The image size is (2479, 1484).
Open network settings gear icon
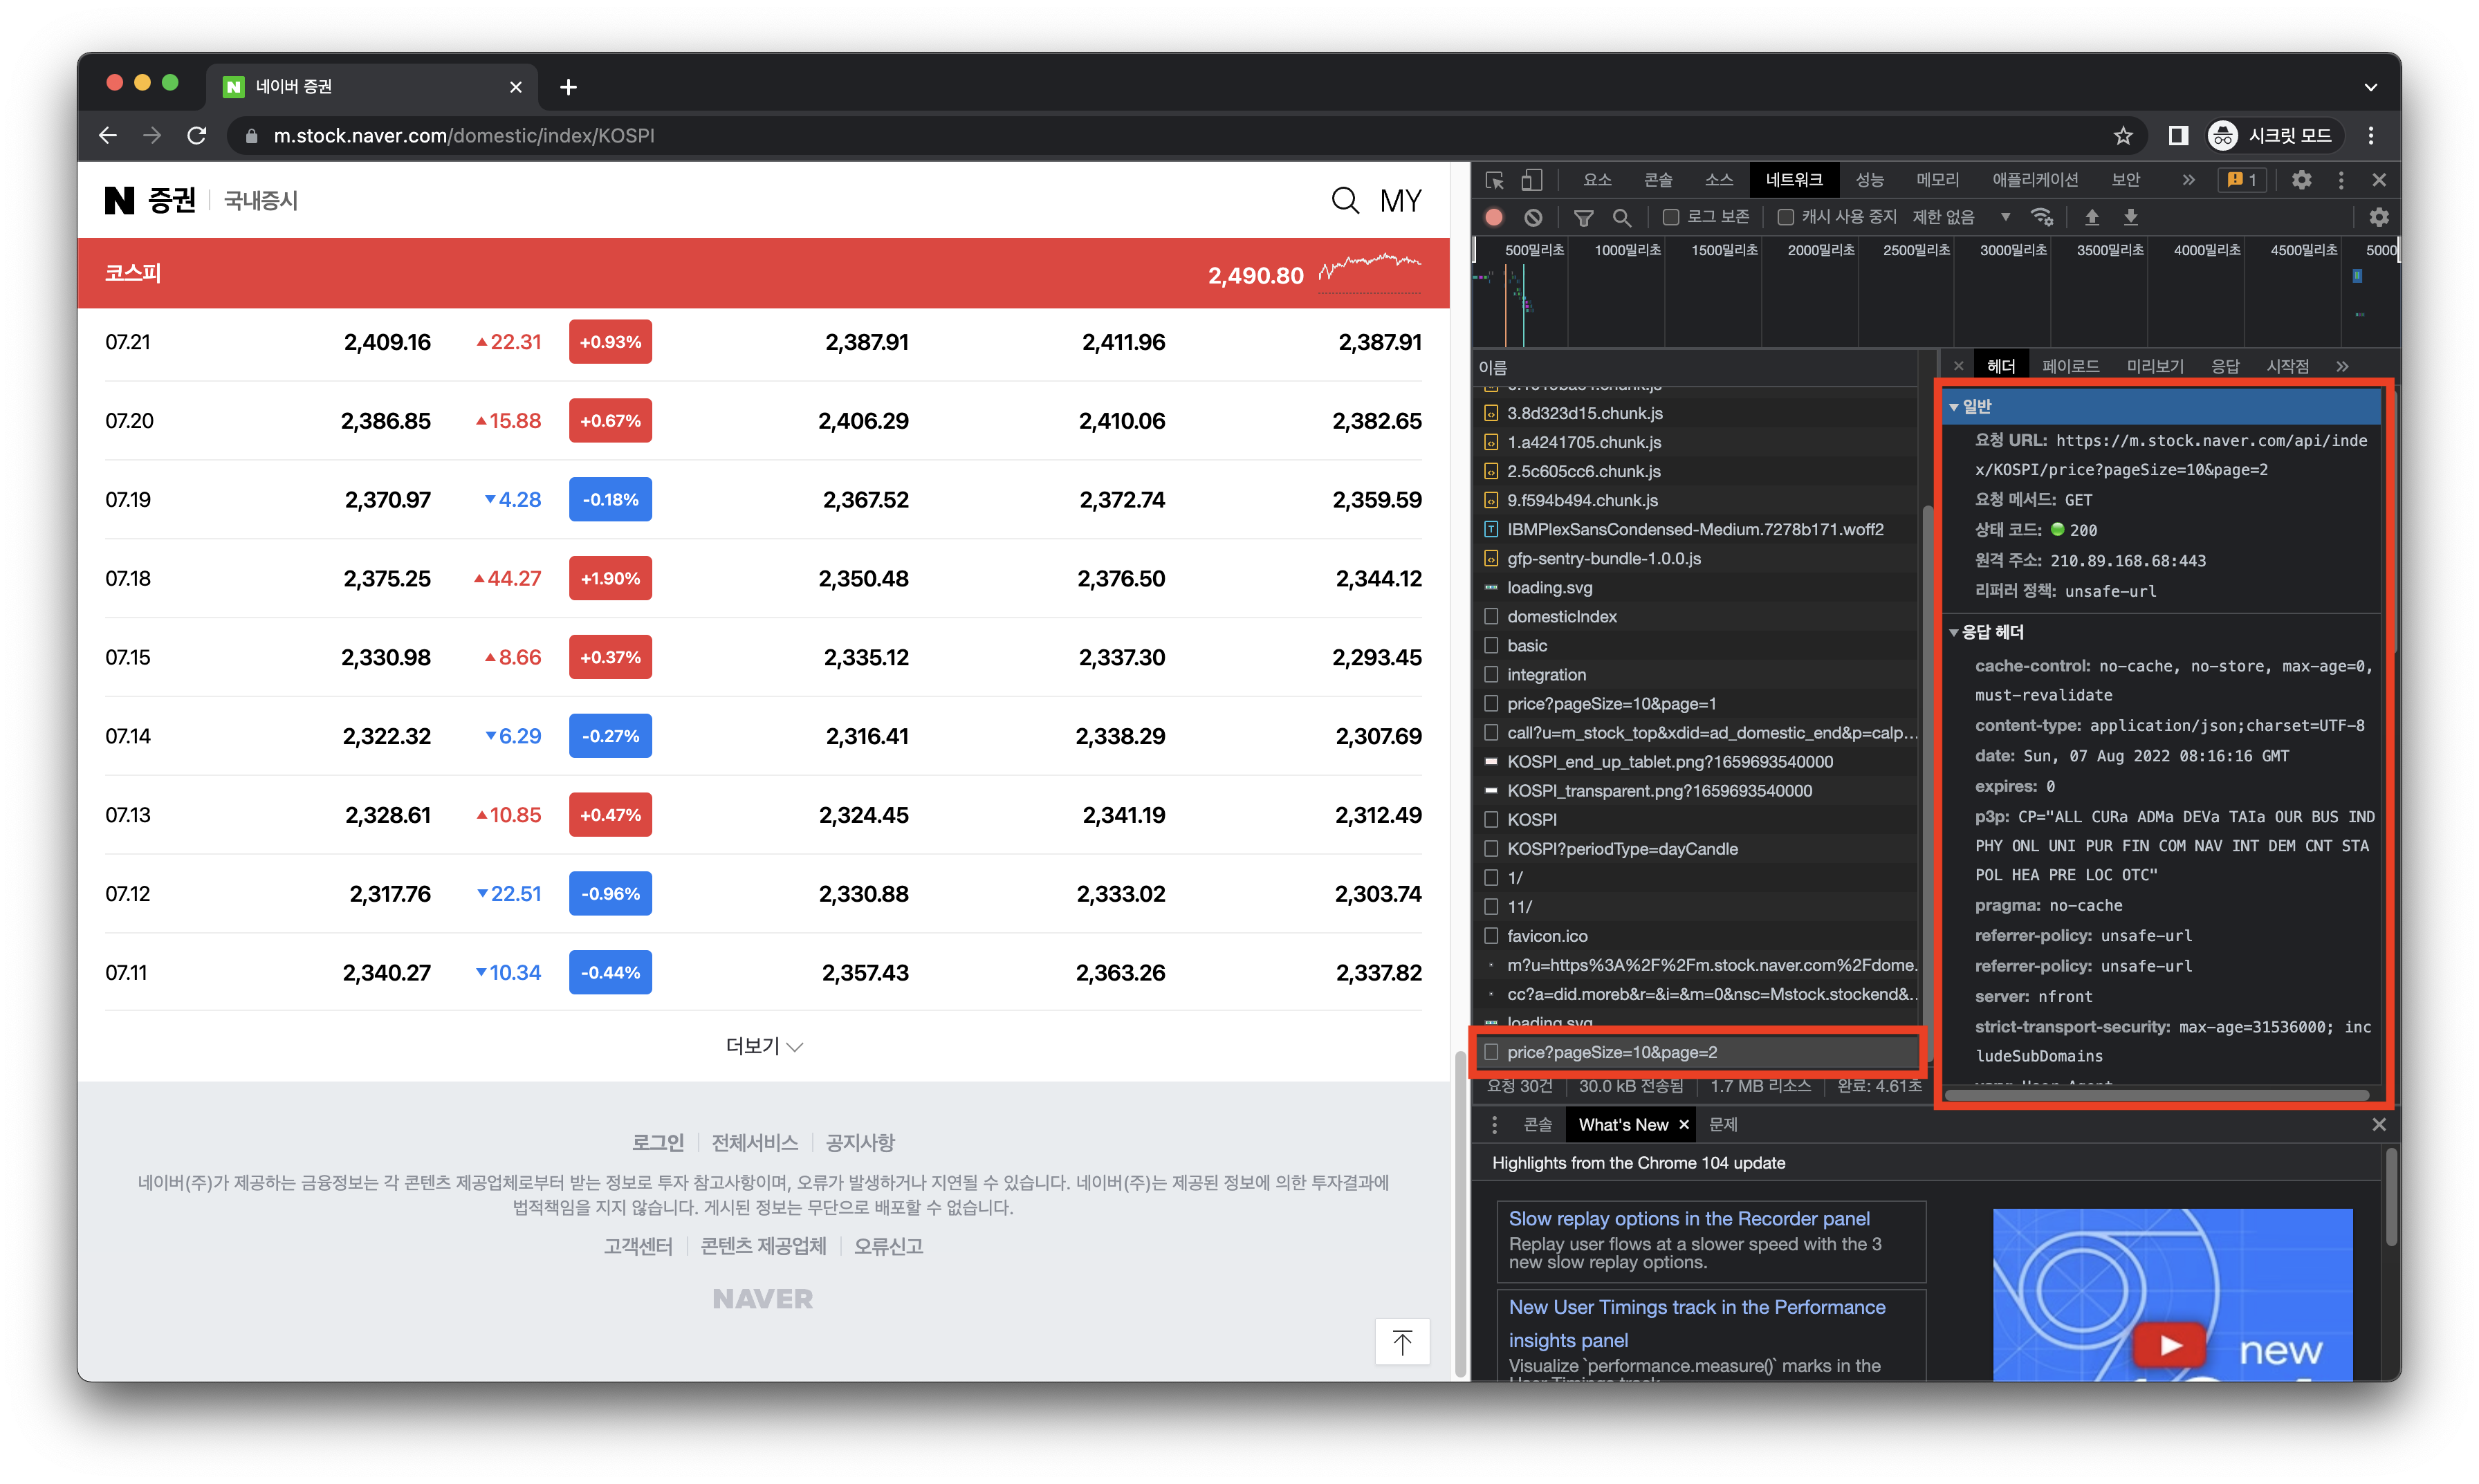click(2379, 217)
